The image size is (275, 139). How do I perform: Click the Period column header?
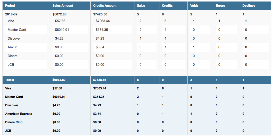10,6
